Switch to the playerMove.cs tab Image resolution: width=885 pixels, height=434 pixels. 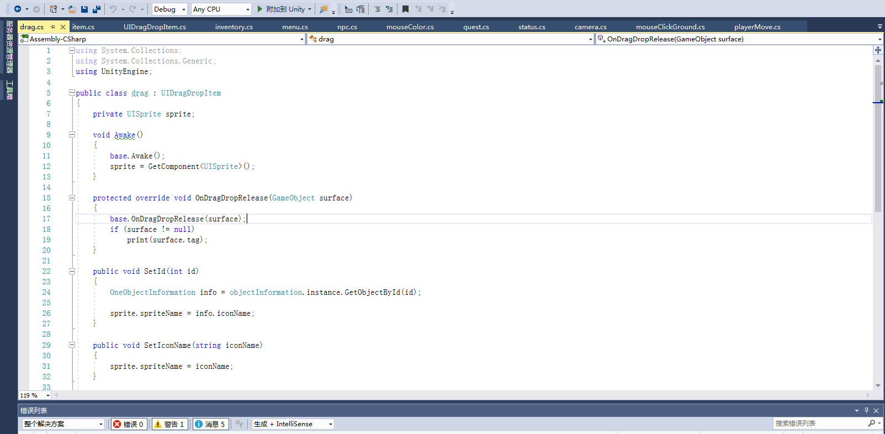pos(757,27)
